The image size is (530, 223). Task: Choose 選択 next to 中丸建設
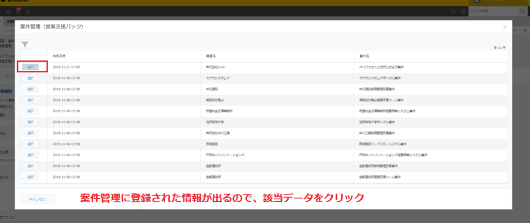pyautogui.click(x=30, y=88)
